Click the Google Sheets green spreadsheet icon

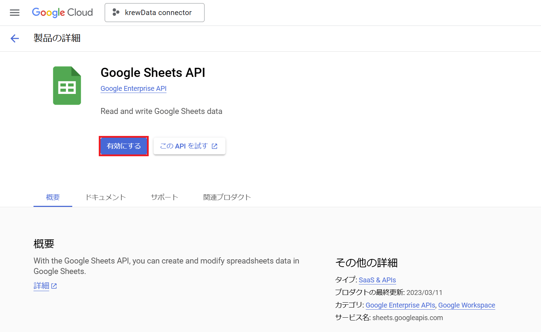coord(67,85)
